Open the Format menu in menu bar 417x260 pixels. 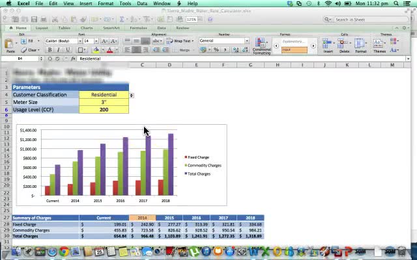pyautogui.click(x=106, y=3)
